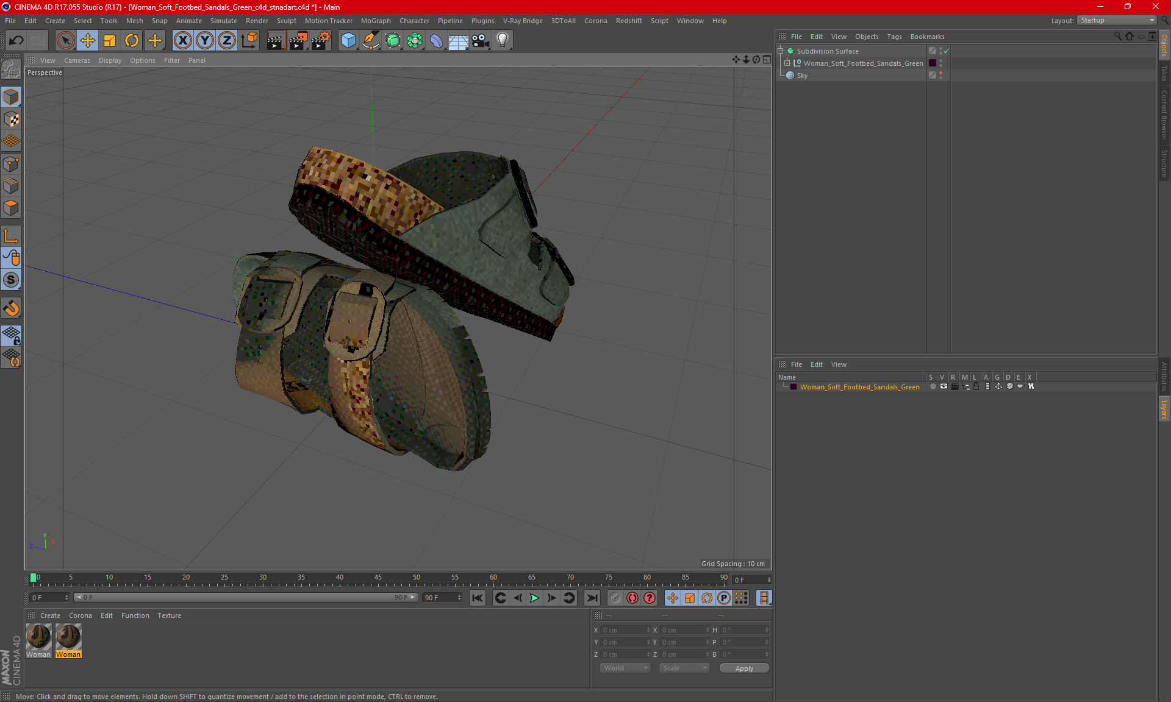The height and width of the screenshot is (702, 1171).
Task: Add a light object
Action: (502, 41)
